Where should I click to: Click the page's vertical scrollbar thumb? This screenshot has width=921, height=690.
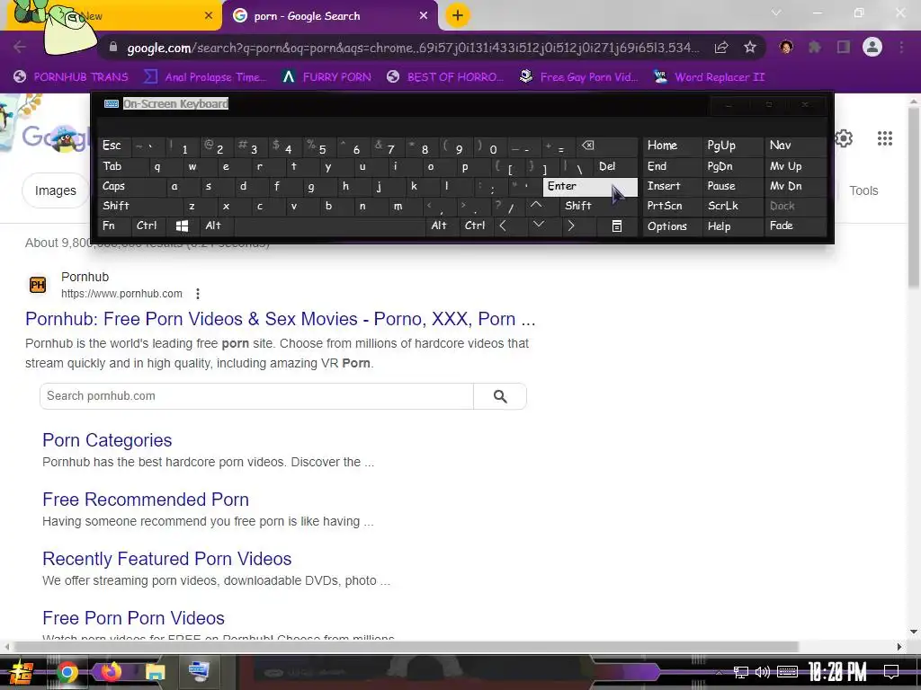tap(914, 197)
